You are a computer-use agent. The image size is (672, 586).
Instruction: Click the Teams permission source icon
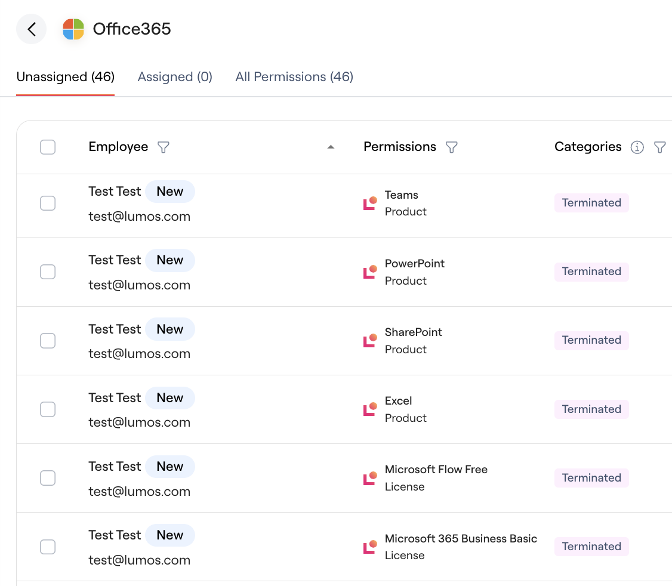370,203
